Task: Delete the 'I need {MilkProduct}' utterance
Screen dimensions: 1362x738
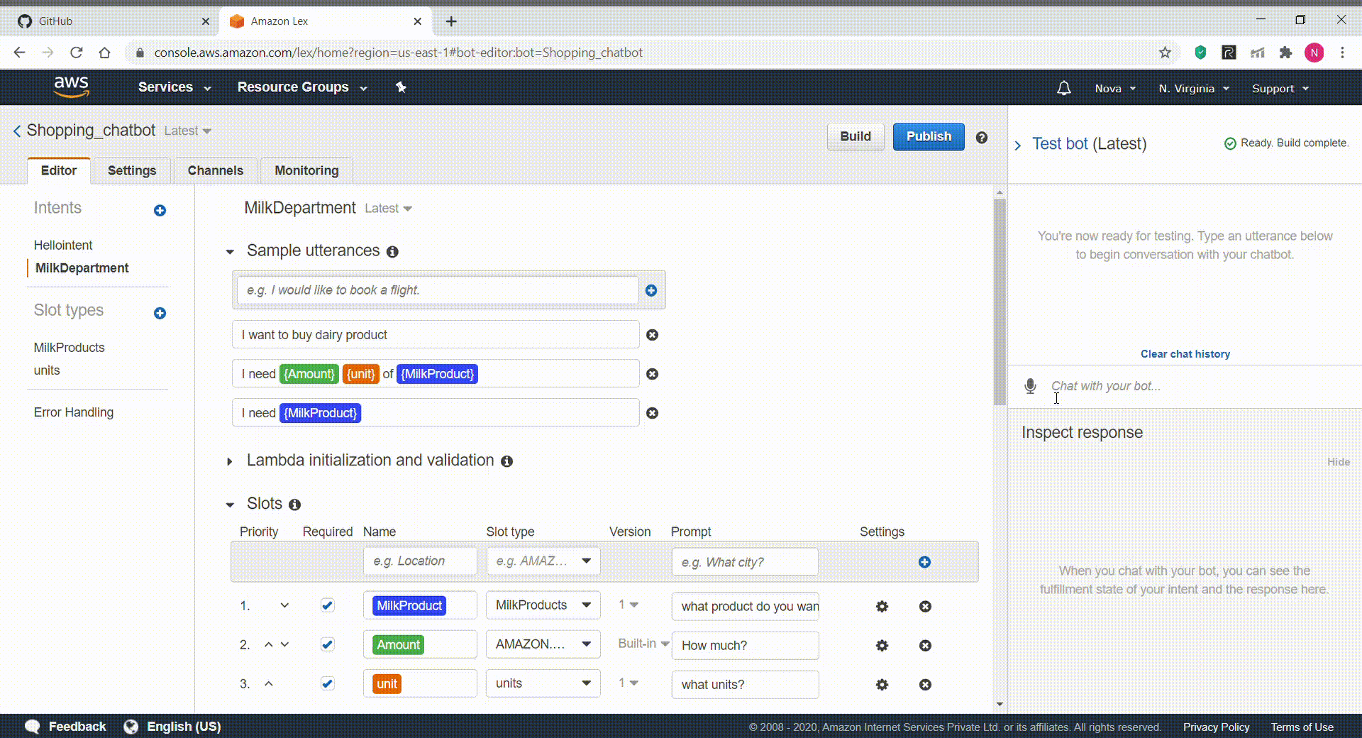Action: pos(652,413)
